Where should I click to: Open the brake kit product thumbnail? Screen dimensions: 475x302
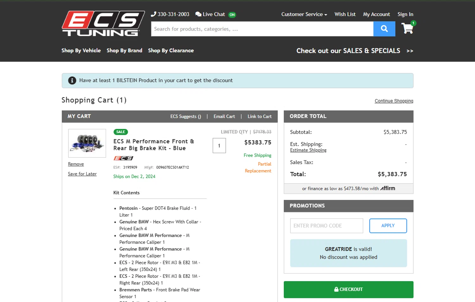click(87, 143)
